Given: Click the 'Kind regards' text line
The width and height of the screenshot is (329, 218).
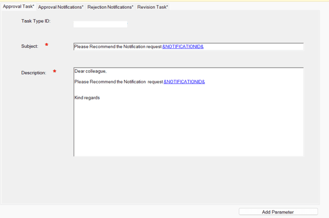Looking at the screenshot, I should pos(87,97).
